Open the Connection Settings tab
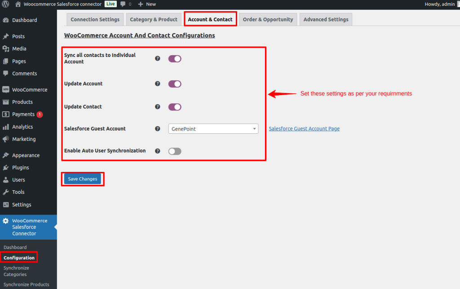This screenshot has width=460, height=289. [95, 19]
